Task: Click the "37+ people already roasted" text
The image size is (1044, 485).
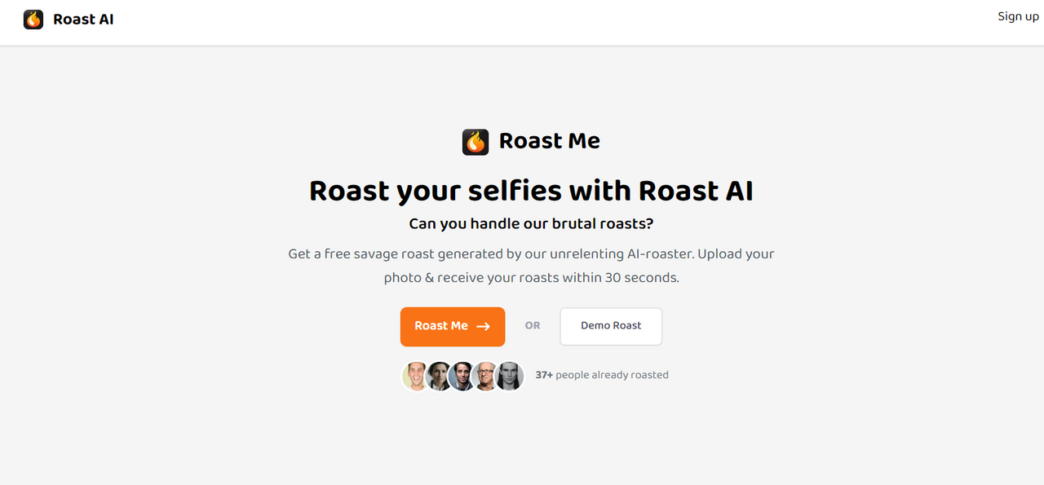Action: [602, 375]
